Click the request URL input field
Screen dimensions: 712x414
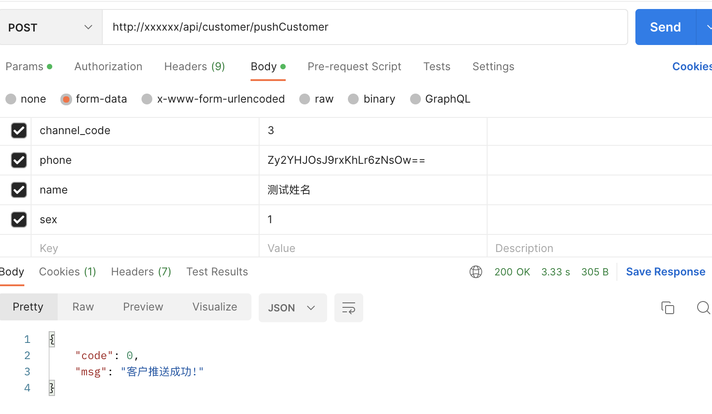point(365,27)
